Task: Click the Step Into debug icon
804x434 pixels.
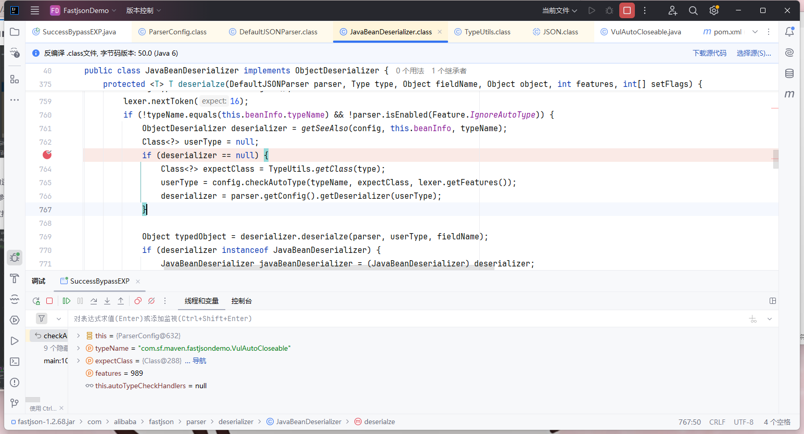Action: pyautogui.click(x=107, y=301)
